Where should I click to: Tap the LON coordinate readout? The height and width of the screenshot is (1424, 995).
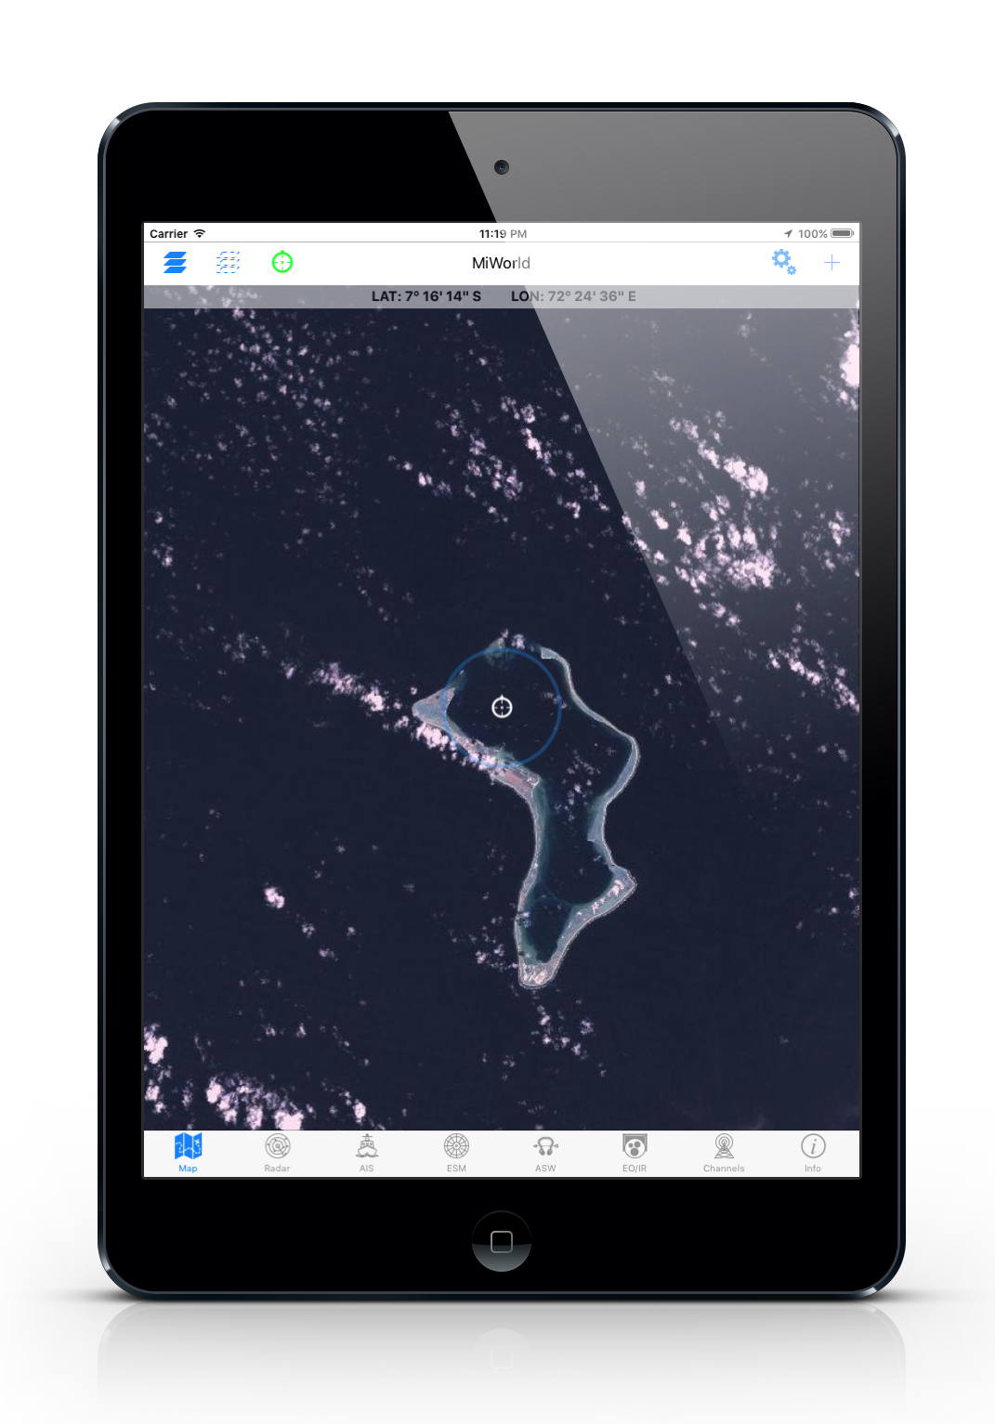pos(573,296)
